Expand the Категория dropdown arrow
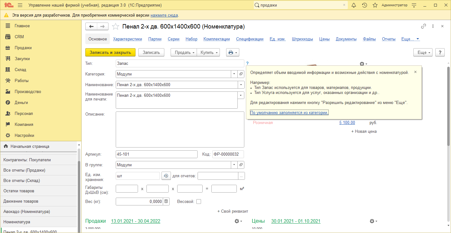 (x=235, y=74)
